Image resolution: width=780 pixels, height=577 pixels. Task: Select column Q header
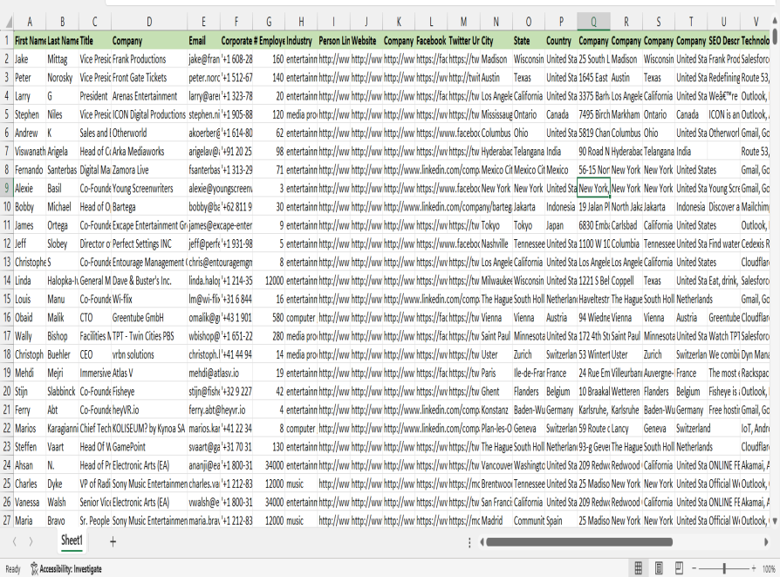click(593, 22)
